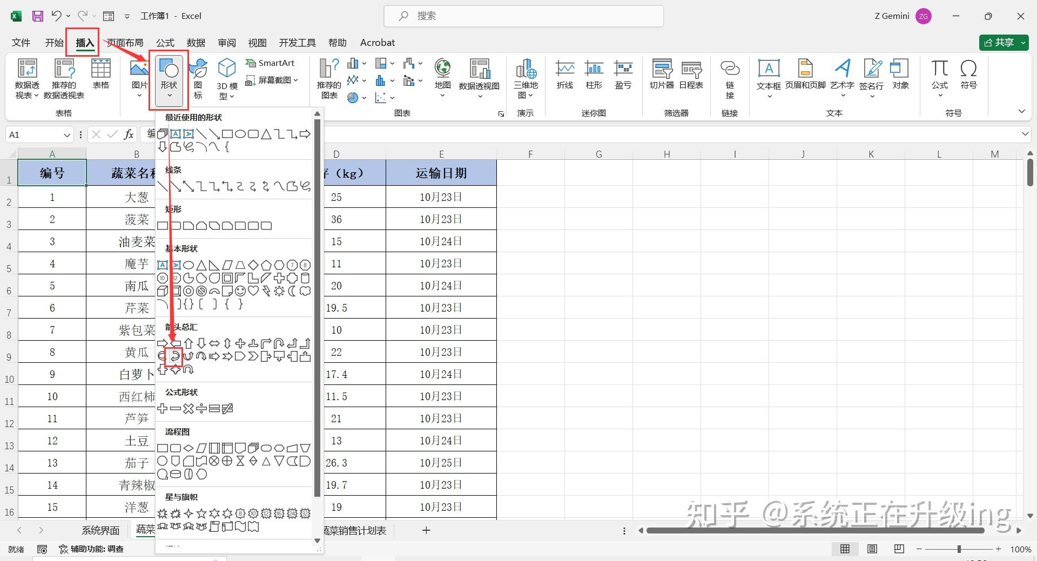Choose the vertical scroll shape under stars and banners

pos(214,526)
